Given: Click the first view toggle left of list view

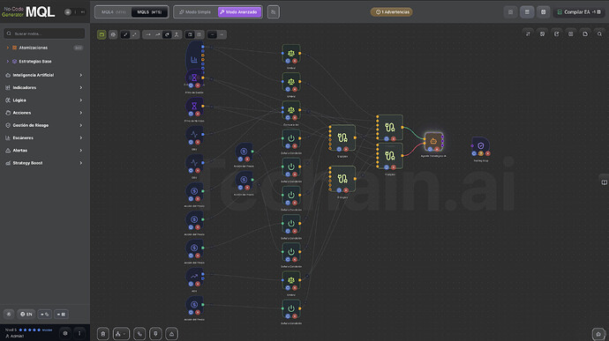Looking at the screenshot, I should (x=510, y=12).
